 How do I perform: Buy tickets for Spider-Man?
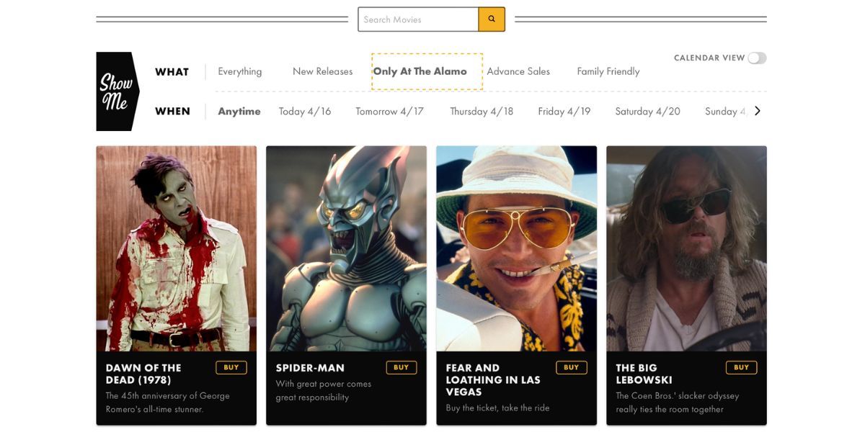(x=402, y=367)
